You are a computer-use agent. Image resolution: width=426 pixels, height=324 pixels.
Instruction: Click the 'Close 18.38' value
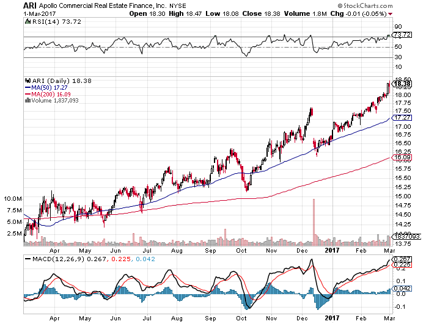coord(261,14)
